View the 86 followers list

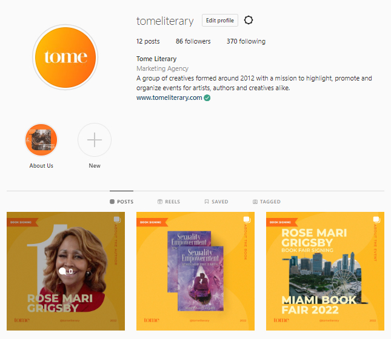click(193, 41)
